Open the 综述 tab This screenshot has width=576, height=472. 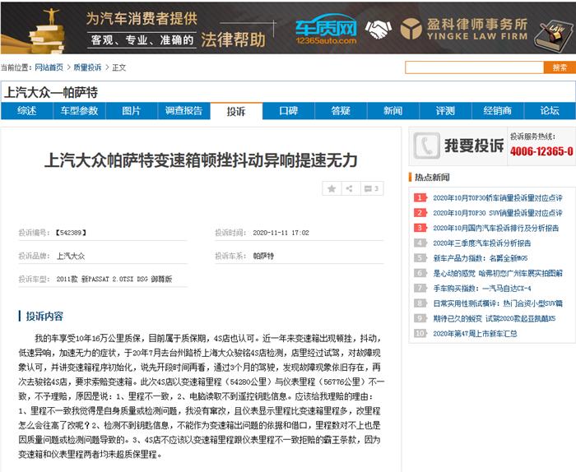(27, 111)
